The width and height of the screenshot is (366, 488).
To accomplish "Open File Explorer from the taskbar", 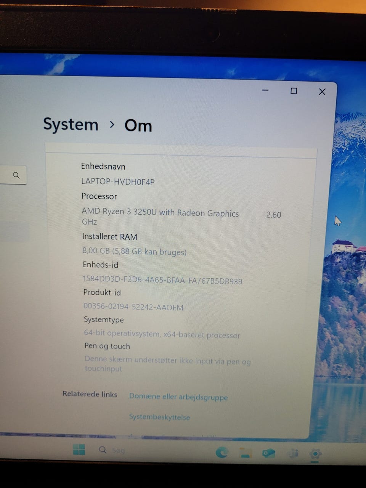I will coord(245,453).
